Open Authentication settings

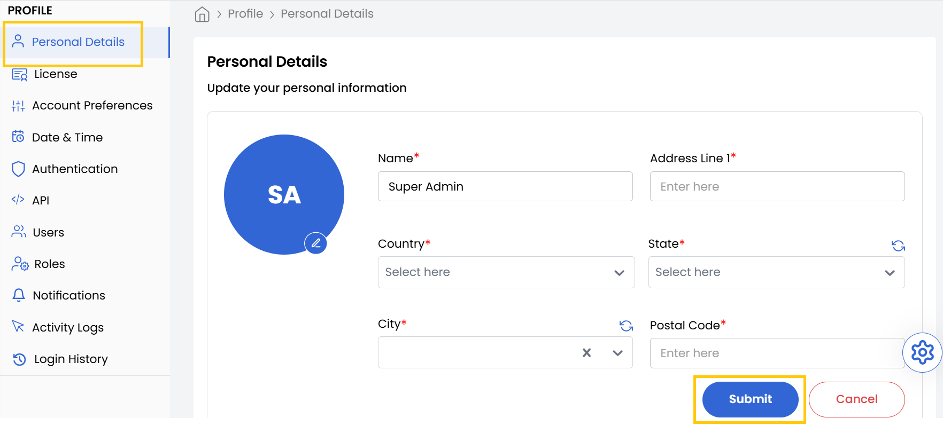(86, 169)
